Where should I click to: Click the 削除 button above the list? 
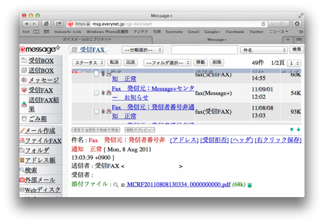(x=217, y=62)
